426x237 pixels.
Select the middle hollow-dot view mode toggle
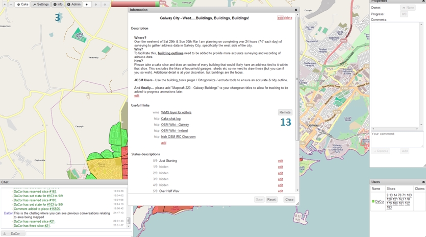point(95,5)
